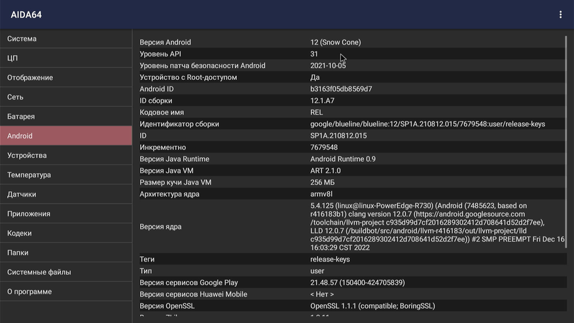Click the kernel architecture value armv8l

[321, 194]
